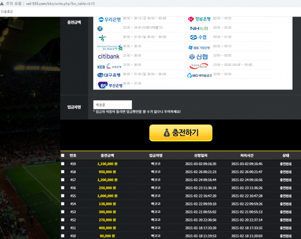Click the 수협 logo

198,37
